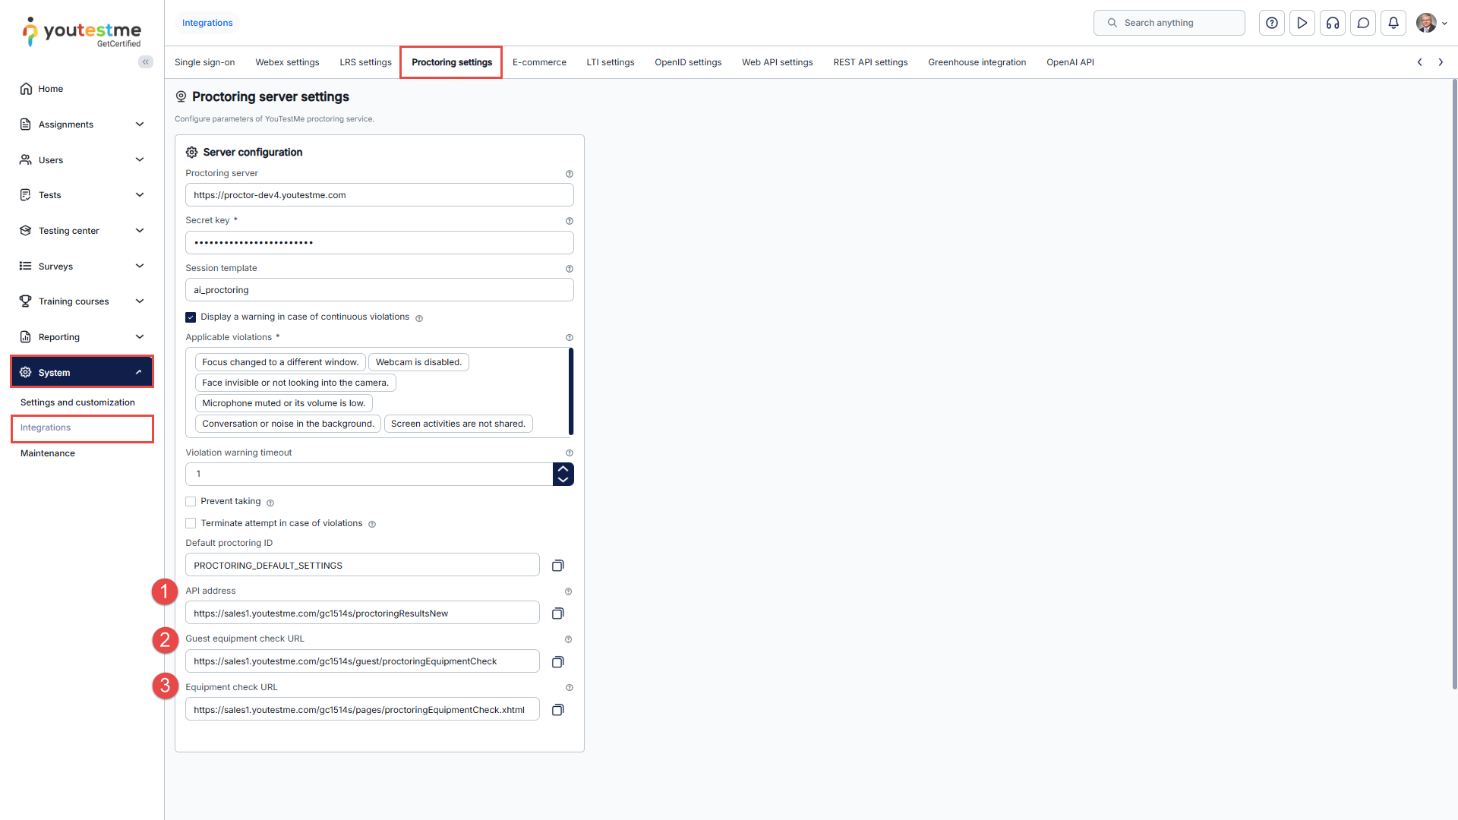This screenshot has height=820, width=1458.
Task: Enable the Prevent taking checkbox
Action: (x=191, y=502)
